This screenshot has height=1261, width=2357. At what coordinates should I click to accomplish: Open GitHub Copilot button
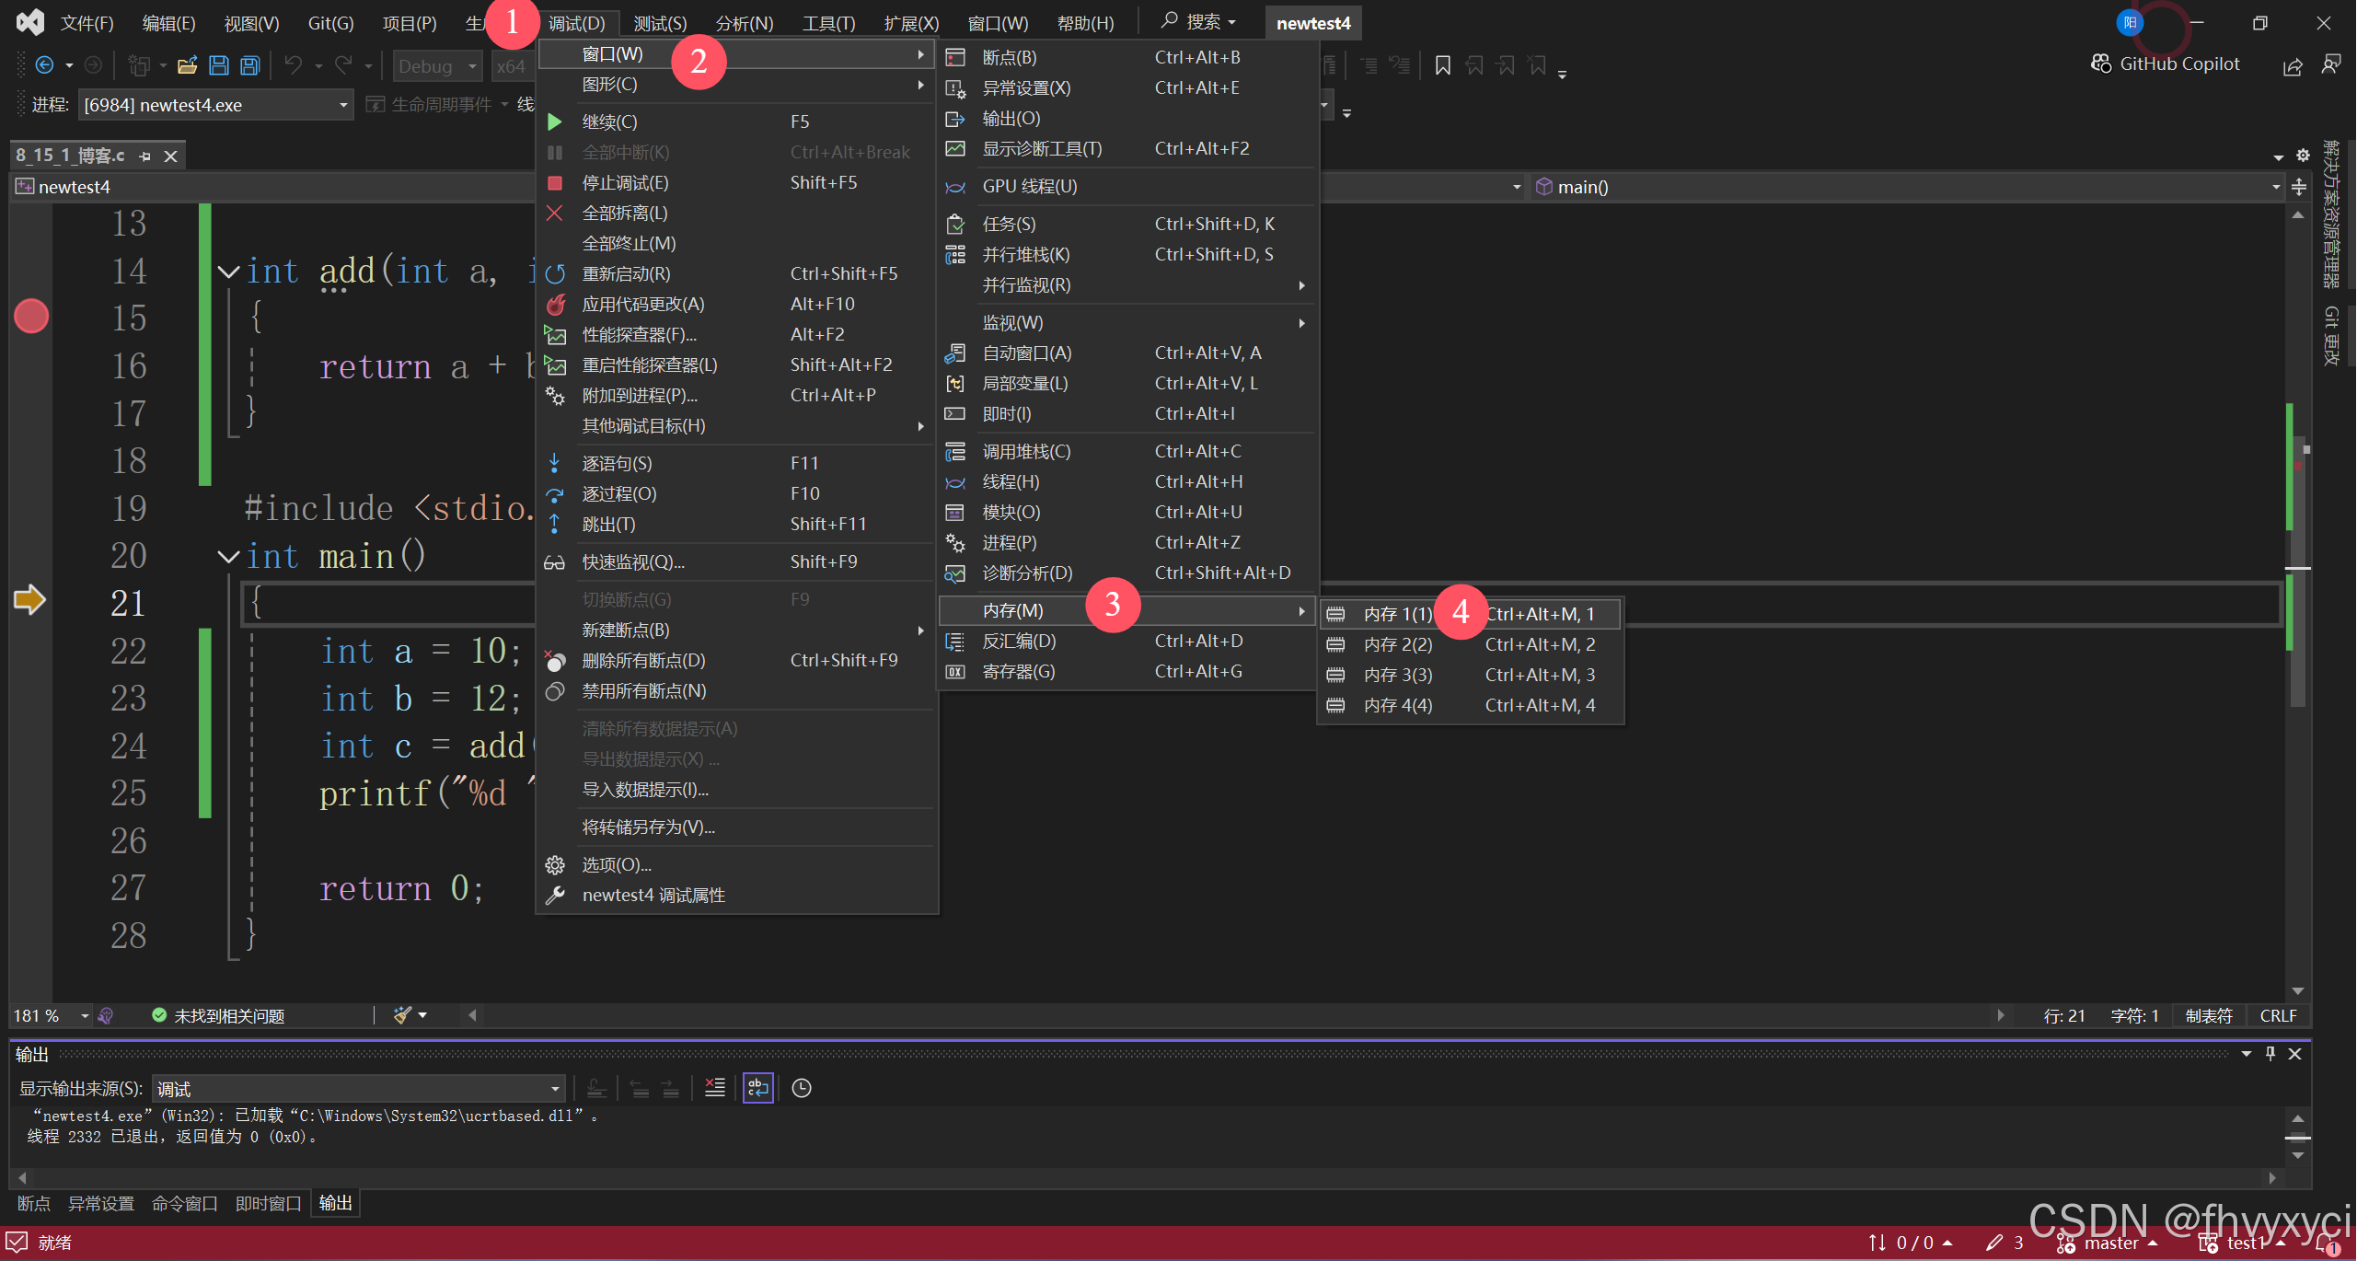(2165, 64)
